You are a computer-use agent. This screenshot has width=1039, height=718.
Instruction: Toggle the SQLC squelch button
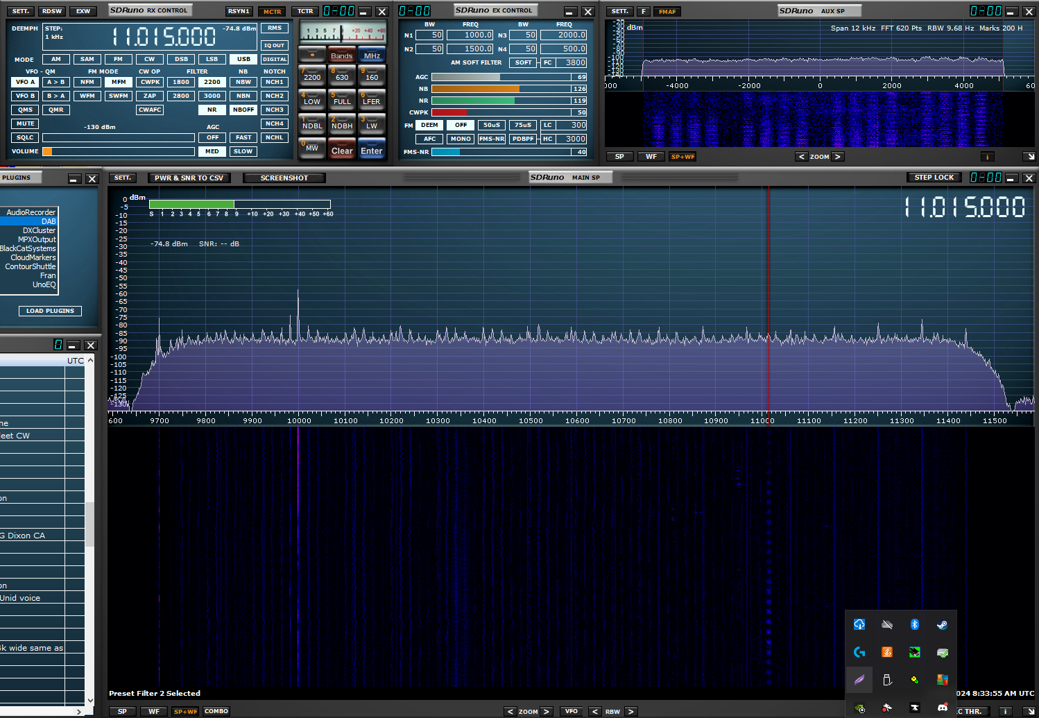(25, 137)
